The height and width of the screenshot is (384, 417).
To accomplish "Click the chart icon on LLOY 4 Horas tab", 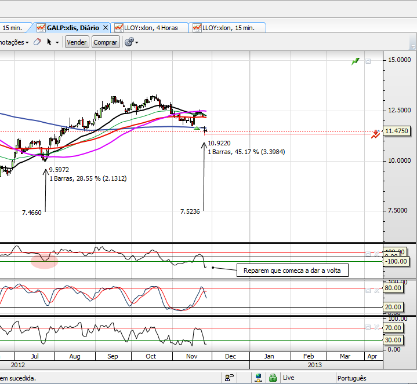I will click(119, 28).
